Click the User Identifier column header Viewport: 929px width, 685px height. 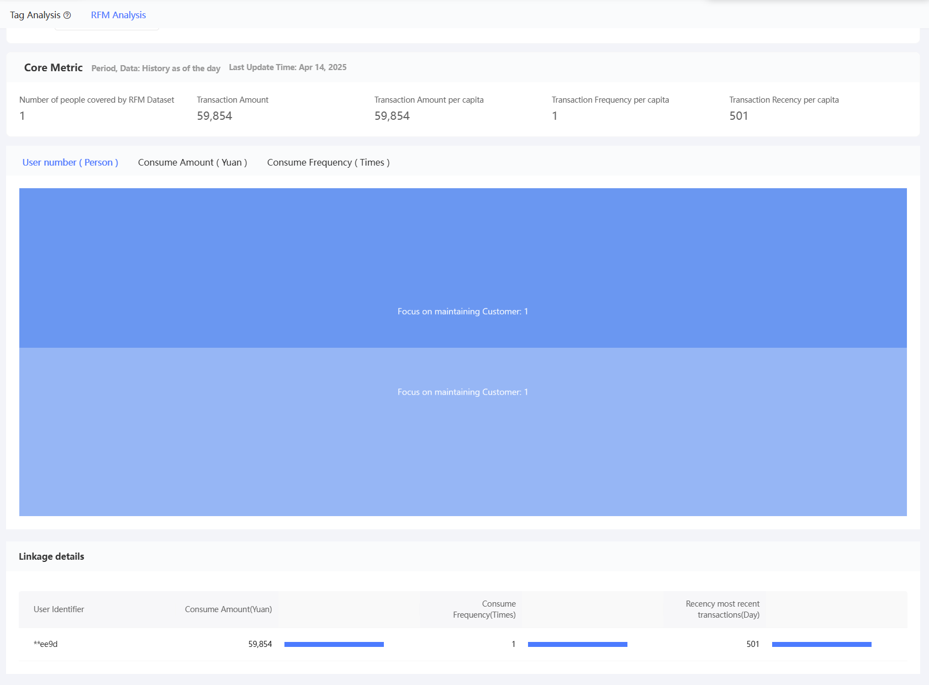(59, 609)
